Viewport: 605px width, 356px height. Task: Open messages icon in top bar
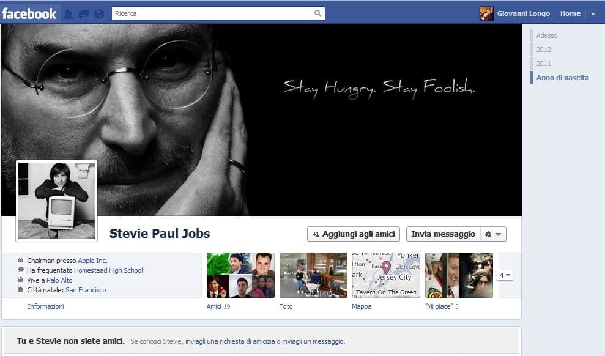coord(84,13)
